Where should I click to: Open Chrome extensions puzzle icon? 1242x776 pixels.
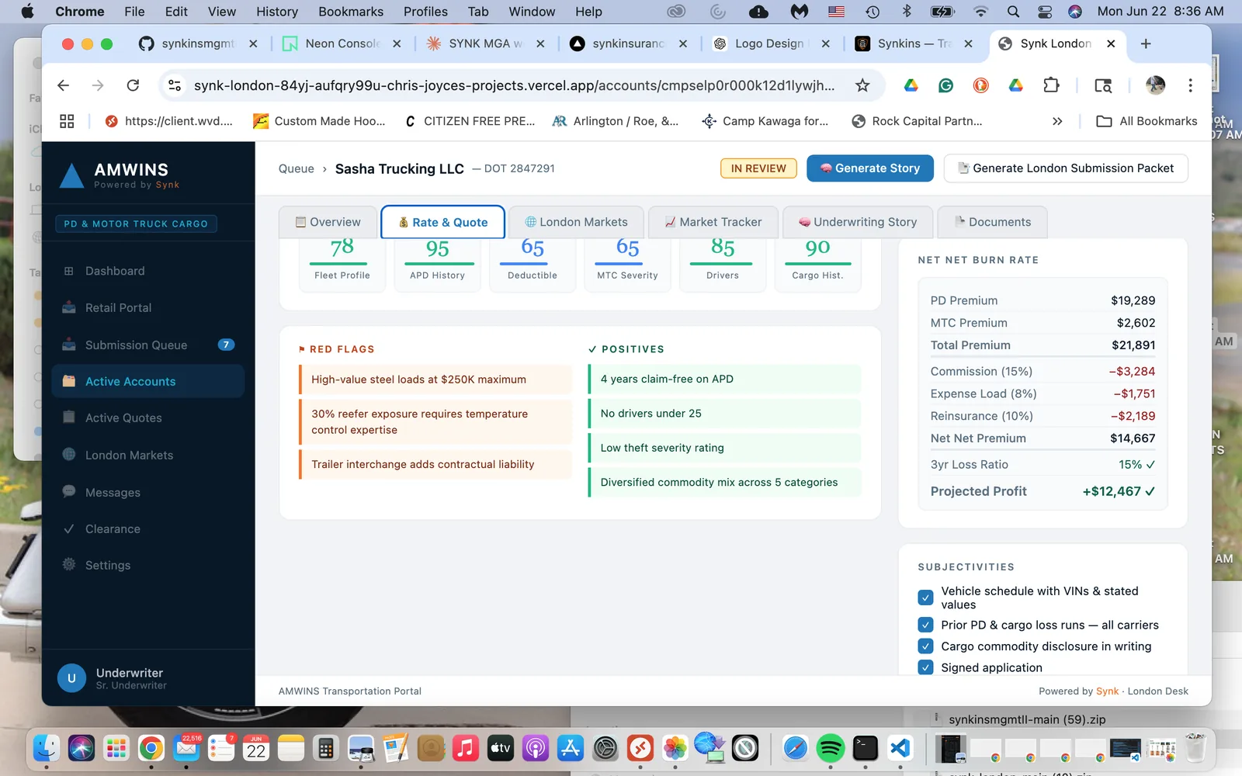point(1051,85)
